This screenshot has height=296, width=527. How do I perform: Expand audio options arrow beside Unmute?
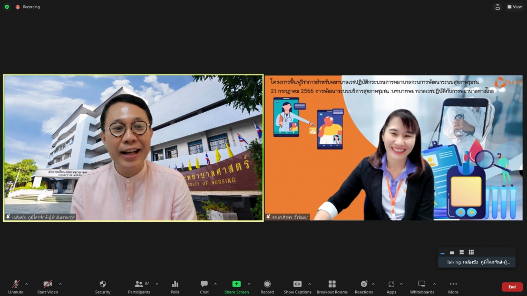pos(26,284)
